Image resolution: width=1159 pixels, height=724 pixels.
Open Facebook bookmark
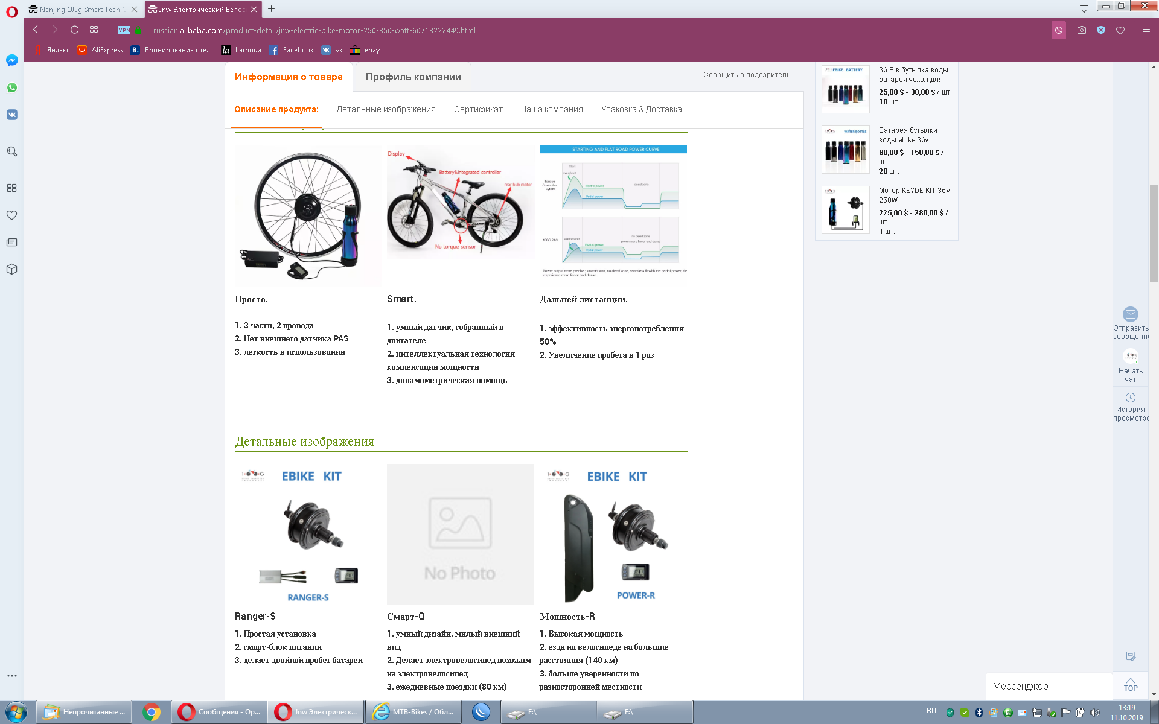click(292, 50)
